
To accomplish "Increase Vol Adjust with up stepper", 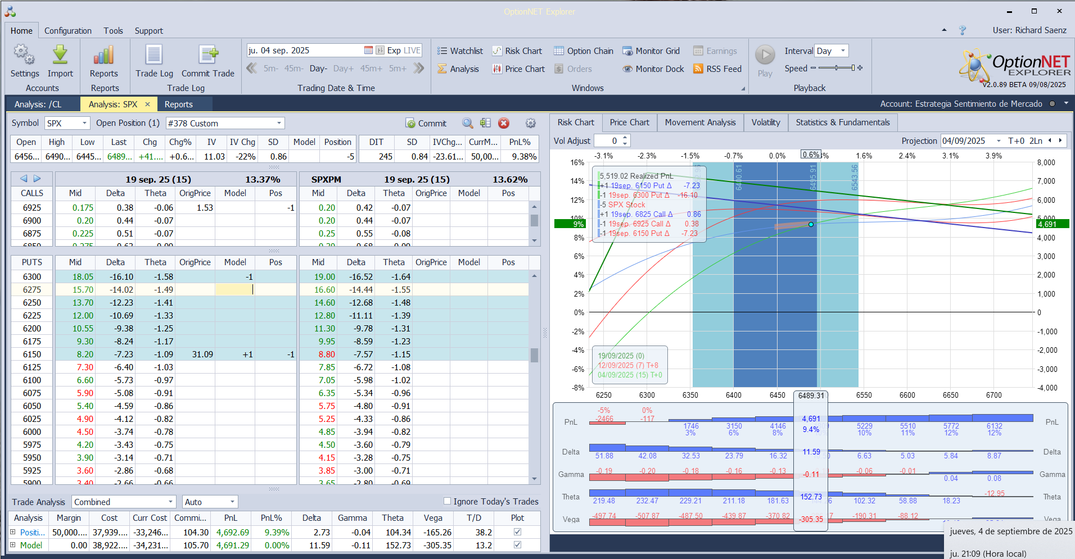I will [x=625, y=138].
